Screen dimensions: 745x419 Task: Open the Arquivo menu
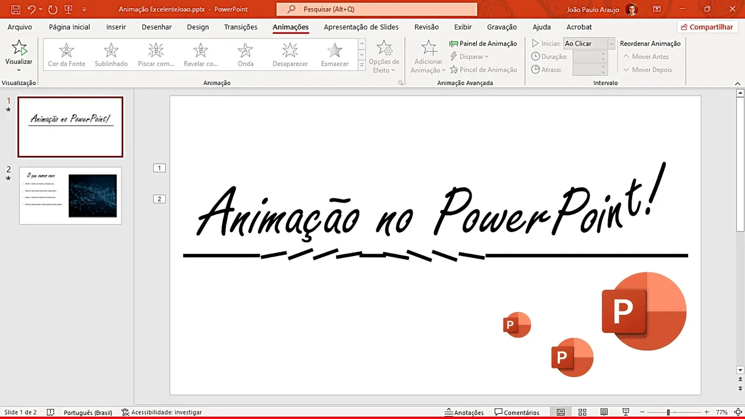20,27
